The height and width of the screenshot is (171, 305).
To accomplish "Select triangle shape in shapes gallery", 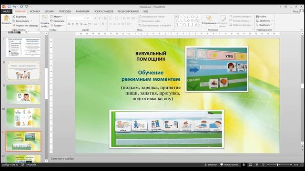I will [x=177, y=21].
